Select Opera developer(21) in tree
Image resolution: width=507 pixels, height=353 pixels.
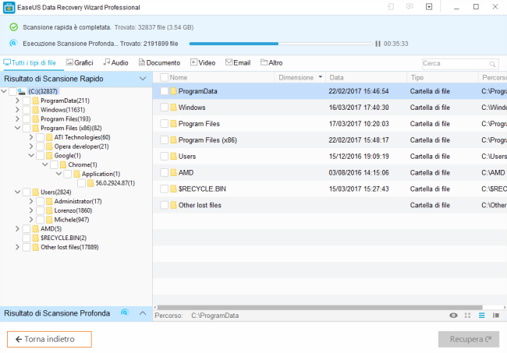tap(81, 146)
